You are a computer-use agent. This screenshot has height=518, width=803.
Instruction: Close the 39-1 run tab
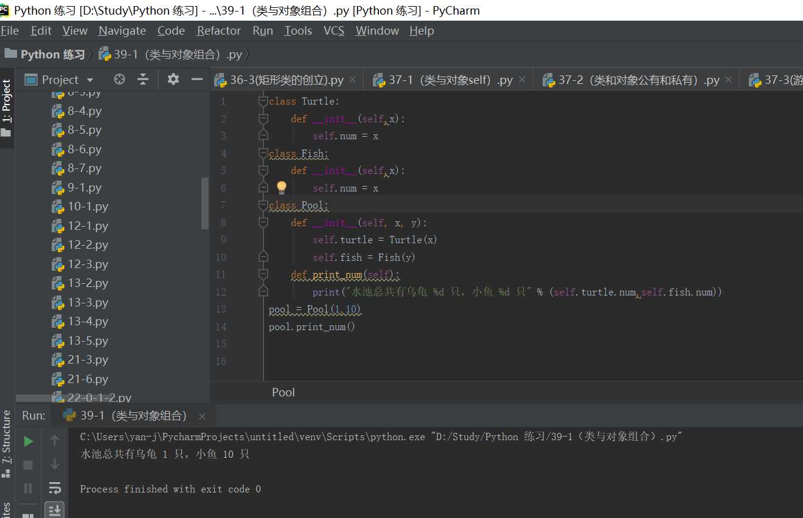pyautogui.click(x=202, y=416)
